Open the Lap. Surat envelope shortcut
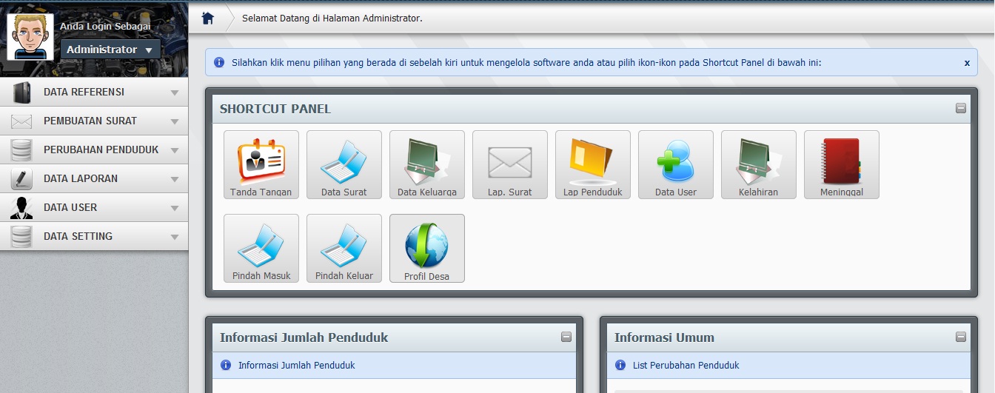The image size is (995, 393). click(509, 164)
